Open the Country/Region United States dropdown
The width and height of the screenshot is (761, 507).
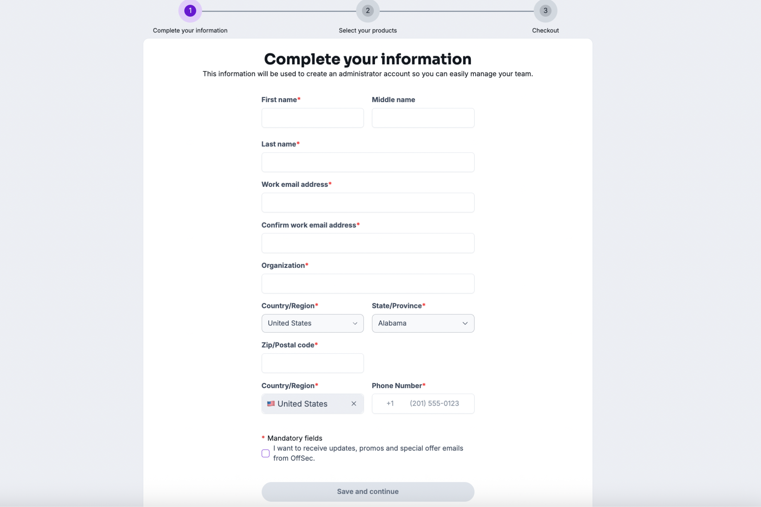pos(313,323)
